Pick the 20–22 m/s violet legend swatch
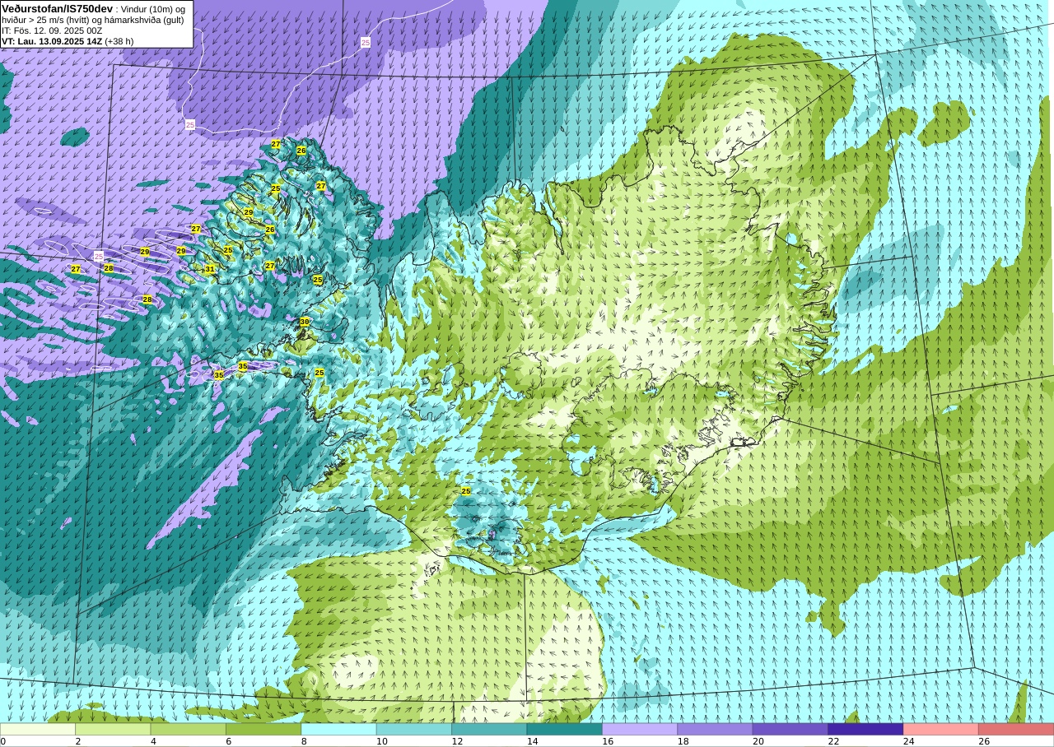Image resolution: width=1054 pixels, height=747 pixels. [790, 729]
